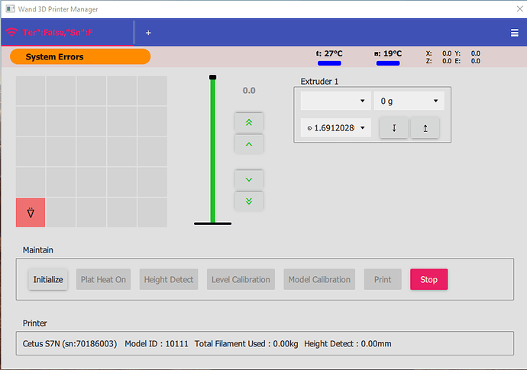Click the Printer section label
Viewport: 527px width, 370px height.
pos(34,323)
